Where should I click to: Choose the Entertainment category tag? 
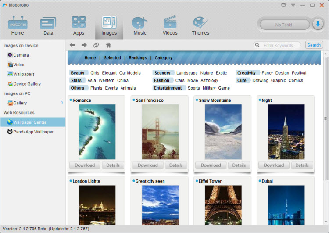[168, 88]
